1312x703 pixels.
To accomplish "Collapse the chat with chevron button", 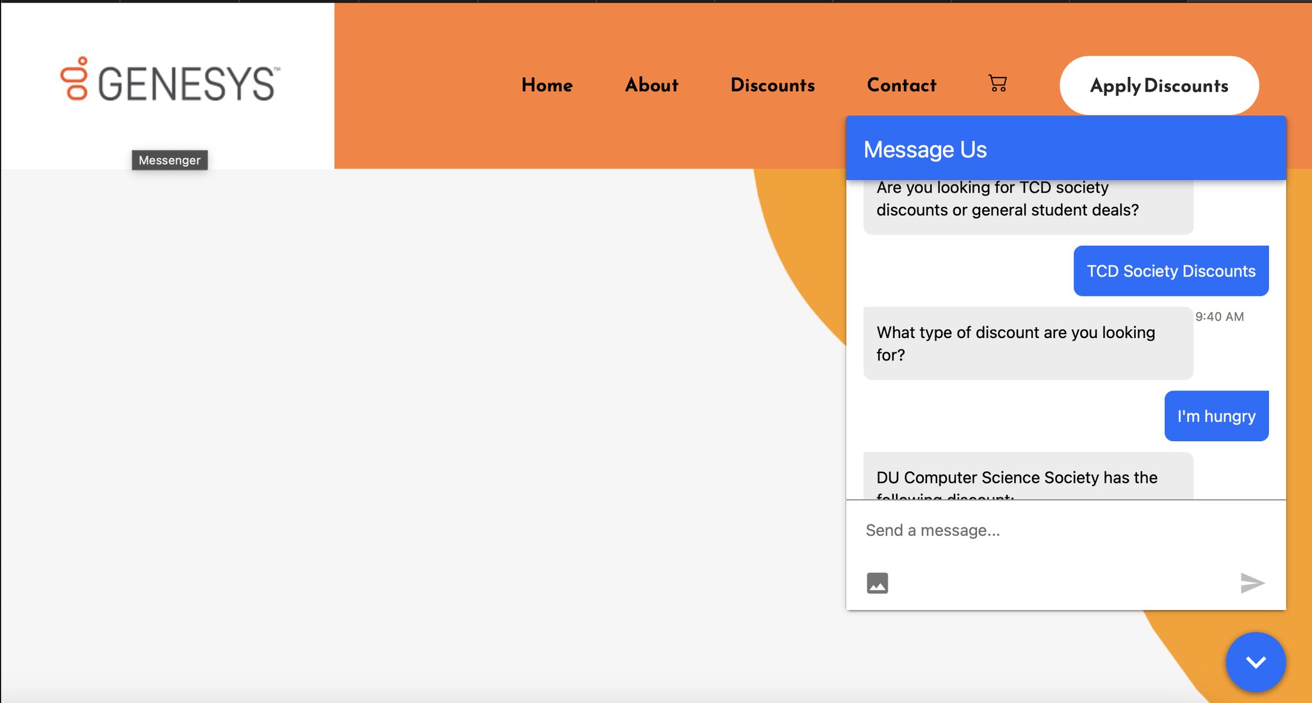I will 1255,662.
